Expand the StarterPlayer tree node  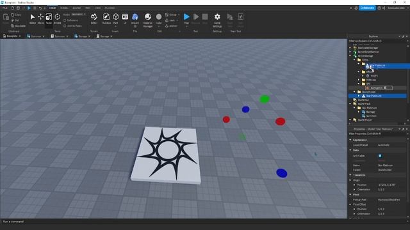[x=350, y=120]
